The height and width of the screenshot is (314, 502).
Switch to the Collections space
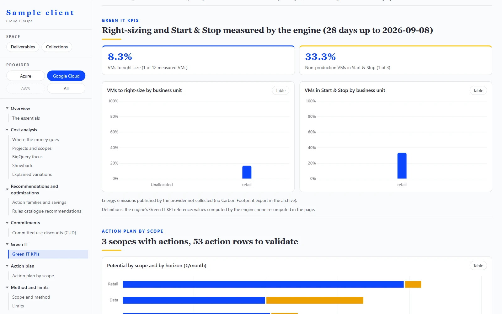click(x=57, y=47)
